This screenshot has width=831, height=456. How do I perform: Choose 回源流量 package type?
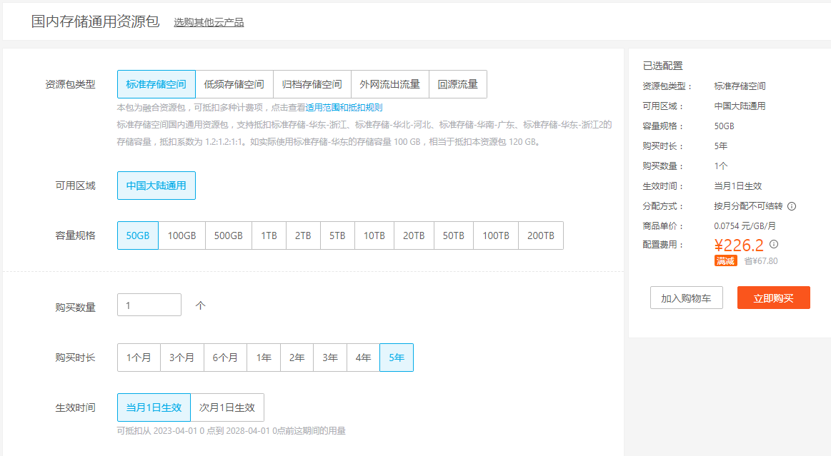pyautogui.click(x=457, y=84)
